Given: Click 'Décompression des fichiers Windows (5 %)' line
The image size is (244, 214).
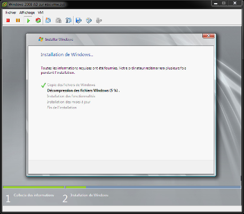Looking at the screenshot, I should tap(83, 90).
